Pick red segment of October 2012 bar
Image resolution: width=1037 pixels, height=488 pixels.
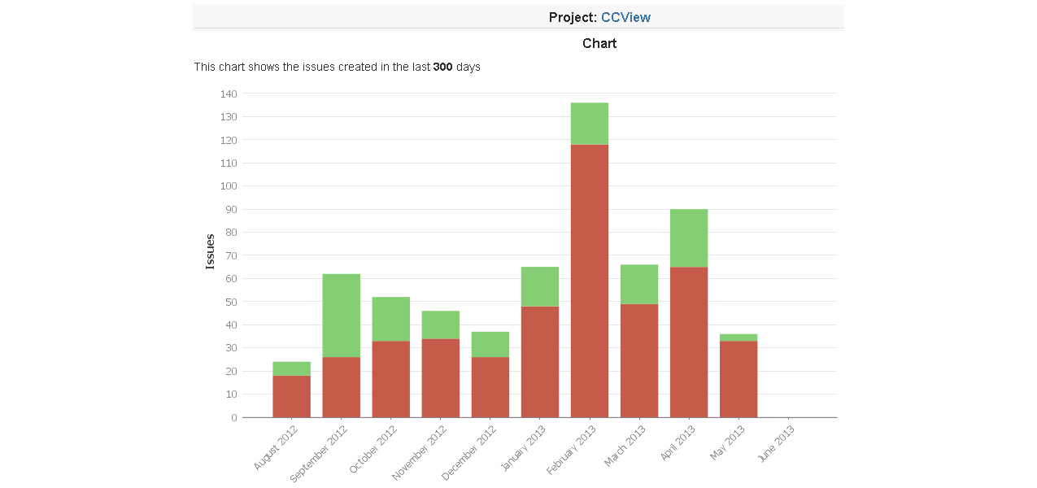[390, 379]
